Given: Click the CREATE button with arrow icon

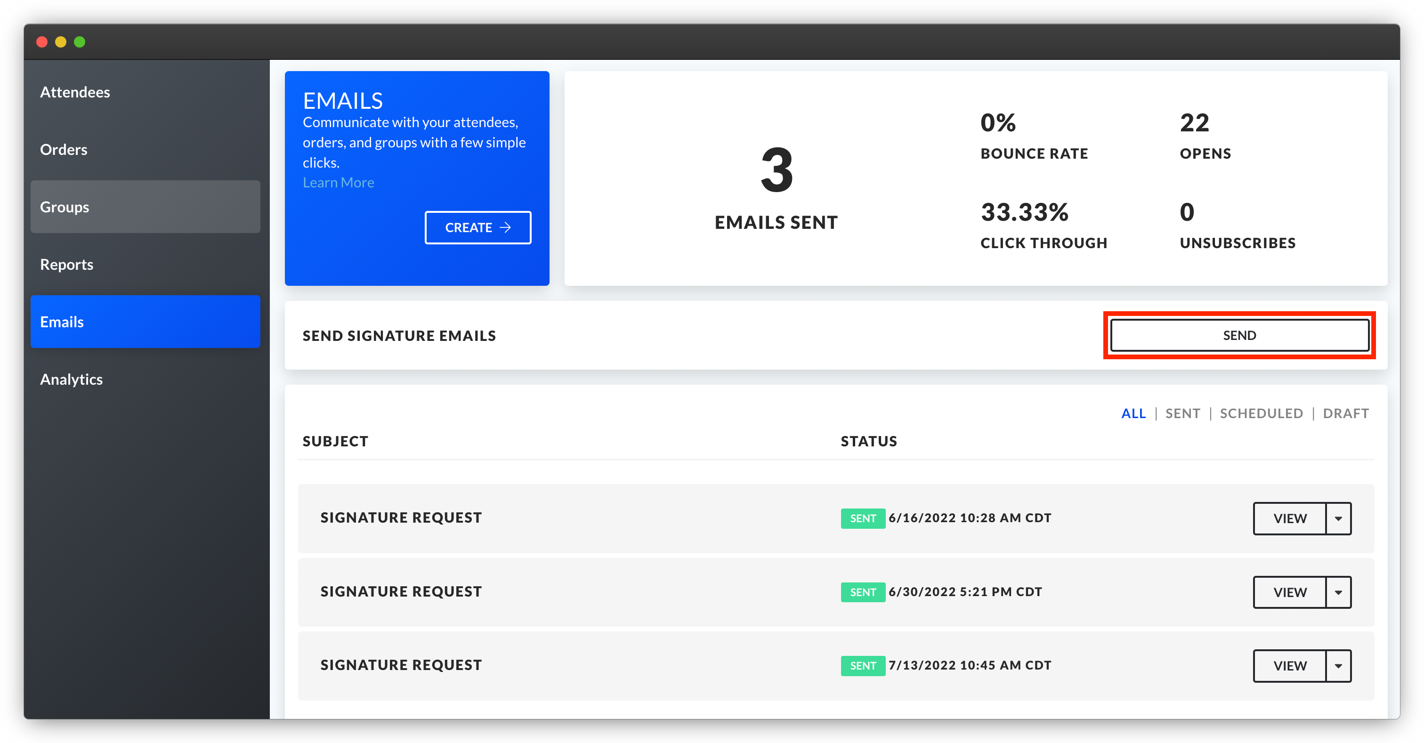Looking at the screenshot, I should click(x=477, y=227).
